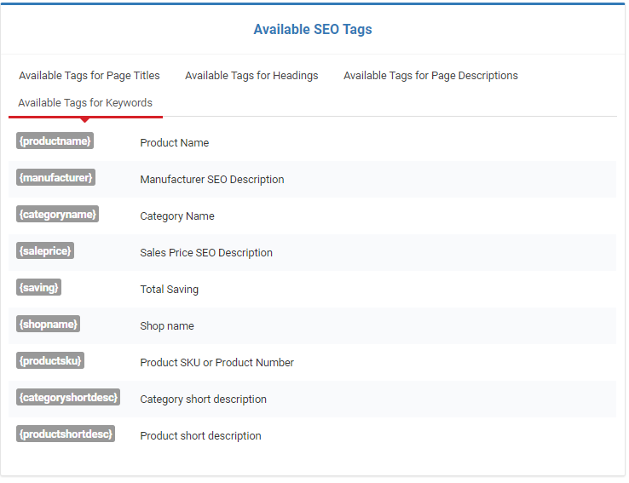Choose the {categoryname} tag badge
The image size is (629, 483).
(x=57, y=214)
